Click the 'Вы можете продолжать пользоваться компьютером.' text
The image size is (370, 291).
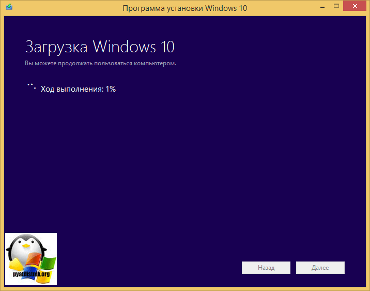coord(101,63)
